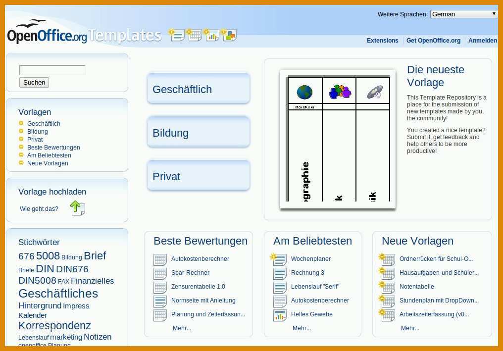Click the green upload arrow icon
Viewport: 503px width, 351px height.
[x=77, y=208]
